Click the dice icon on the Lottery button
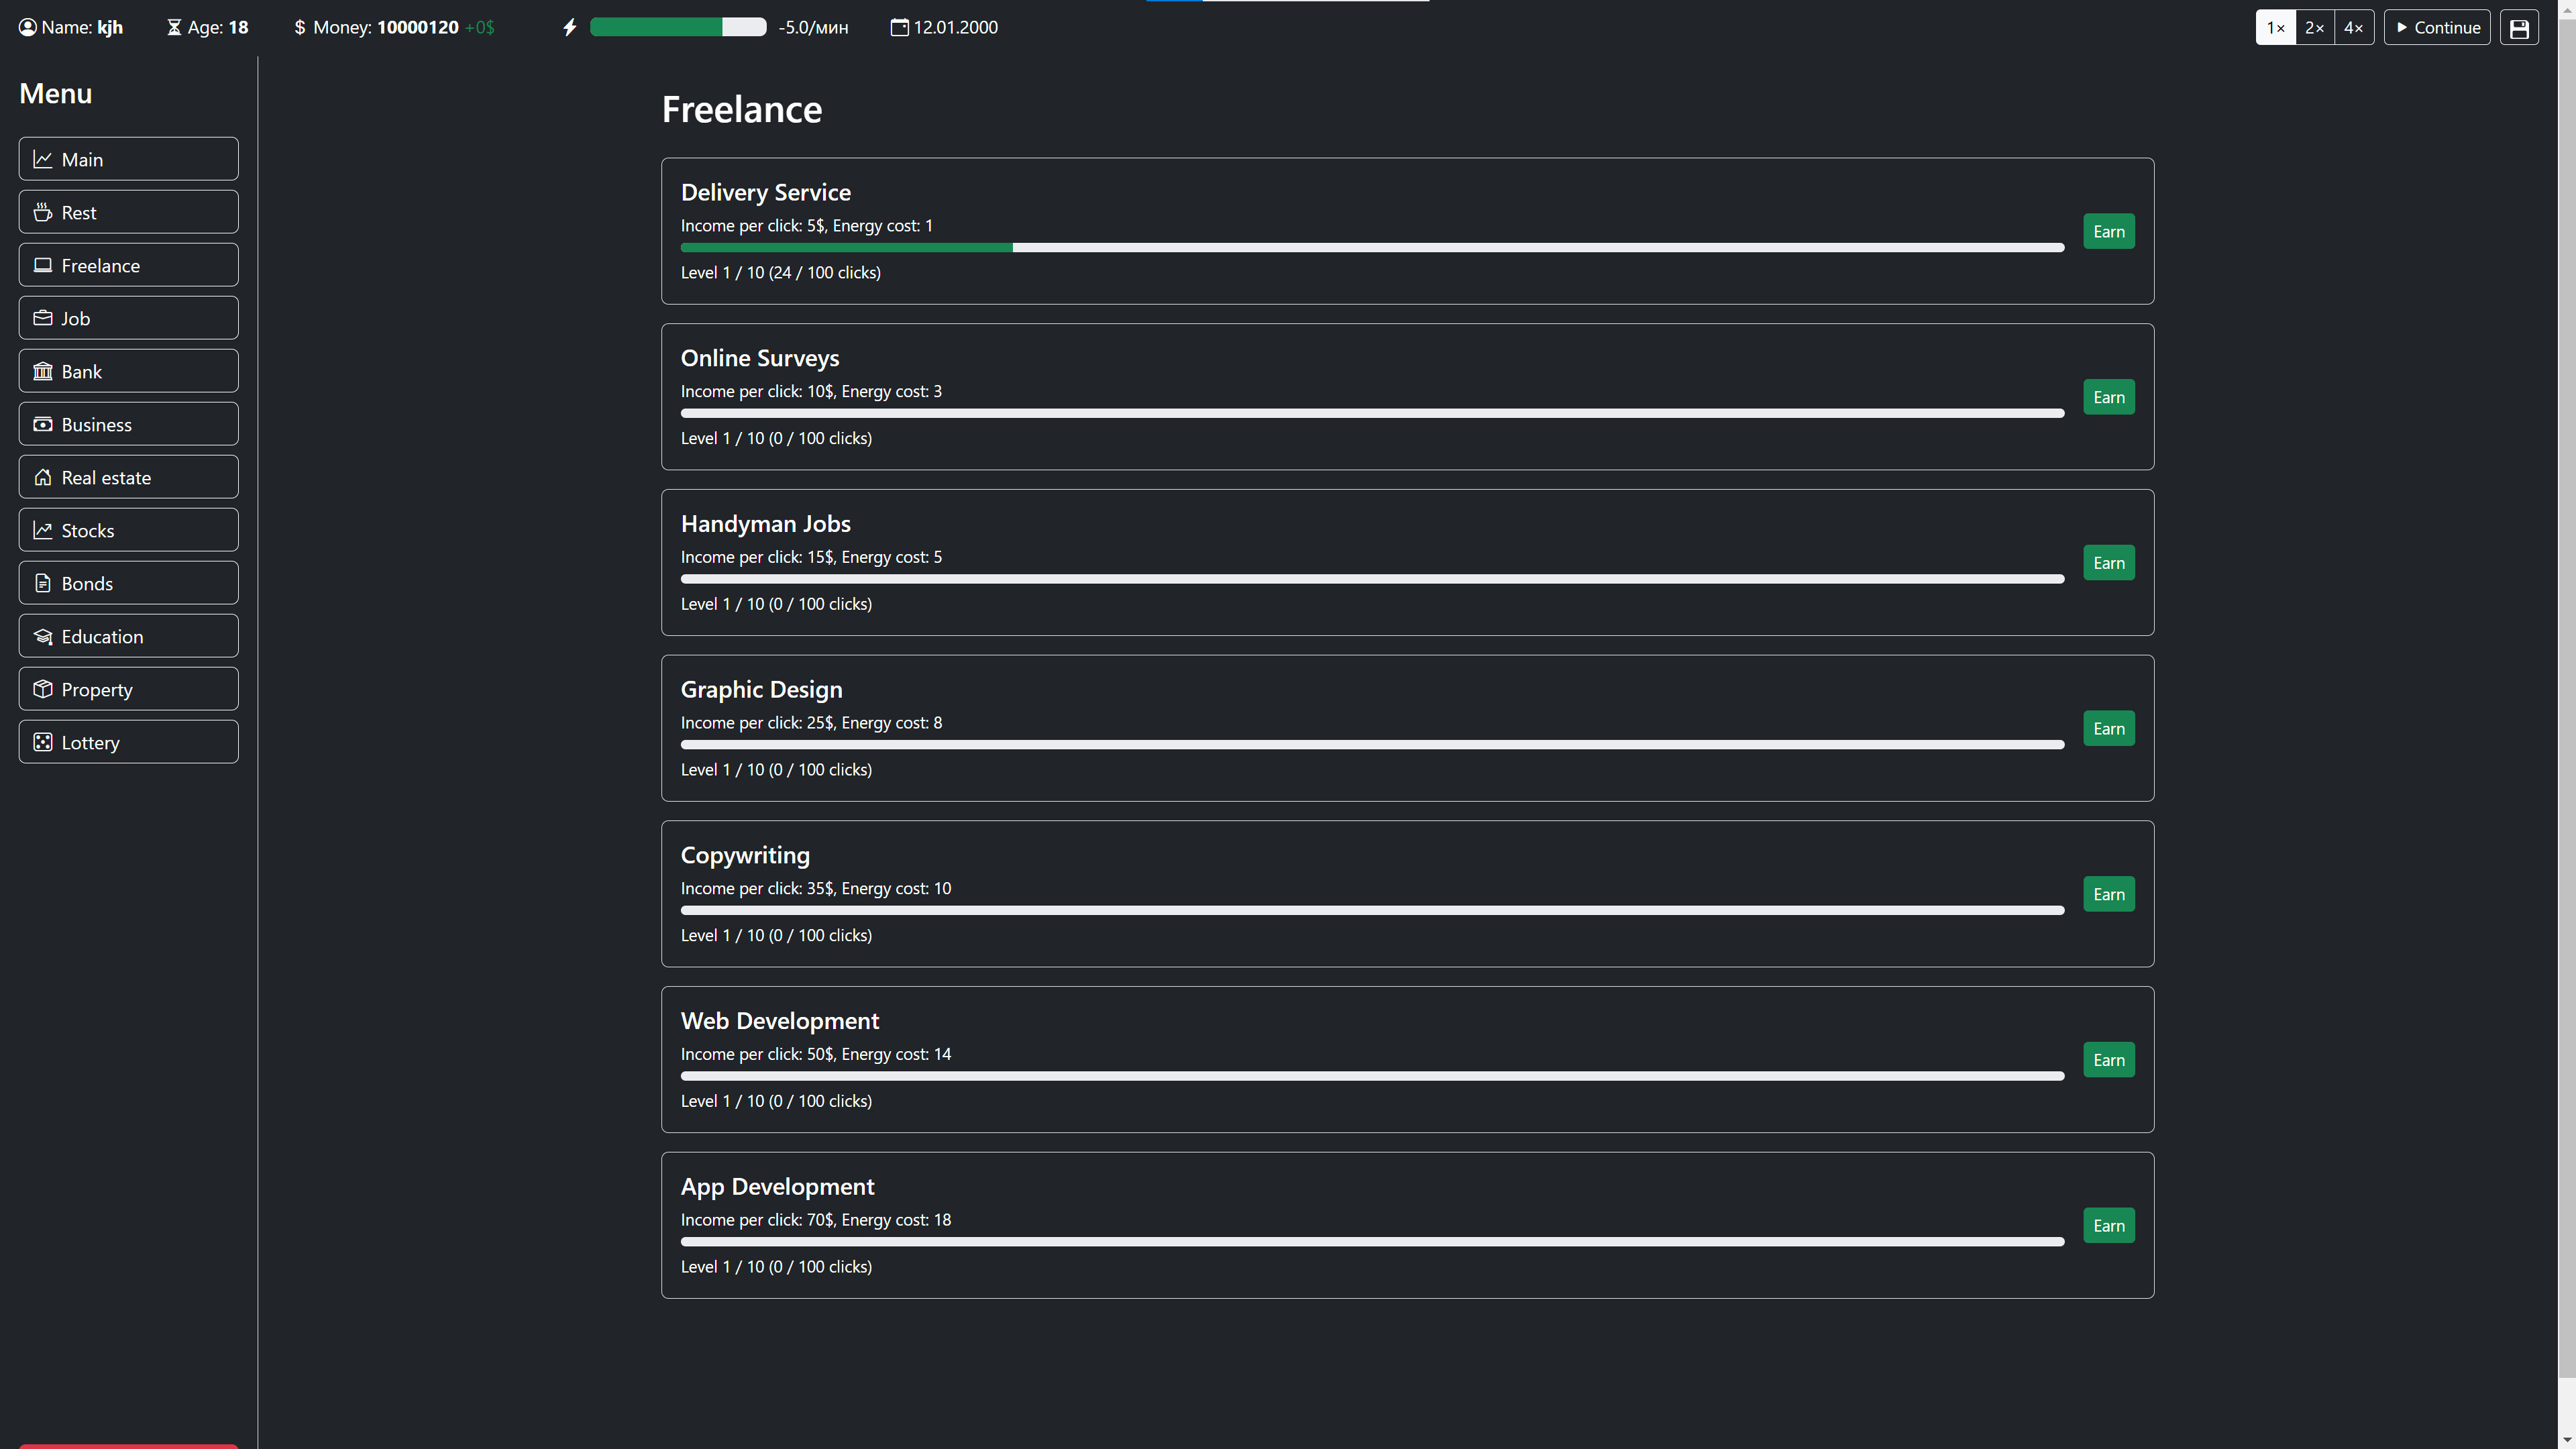This screenshot has height=1449, width=2576. tap(43, 742)
